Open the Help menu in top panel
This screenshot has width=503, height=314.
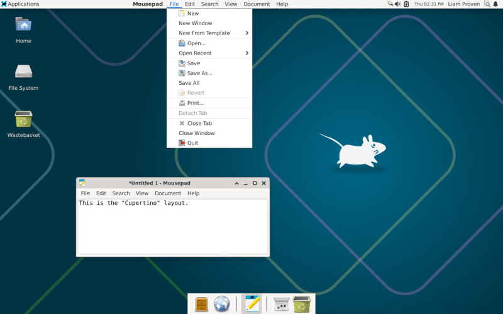click(282, 4)
